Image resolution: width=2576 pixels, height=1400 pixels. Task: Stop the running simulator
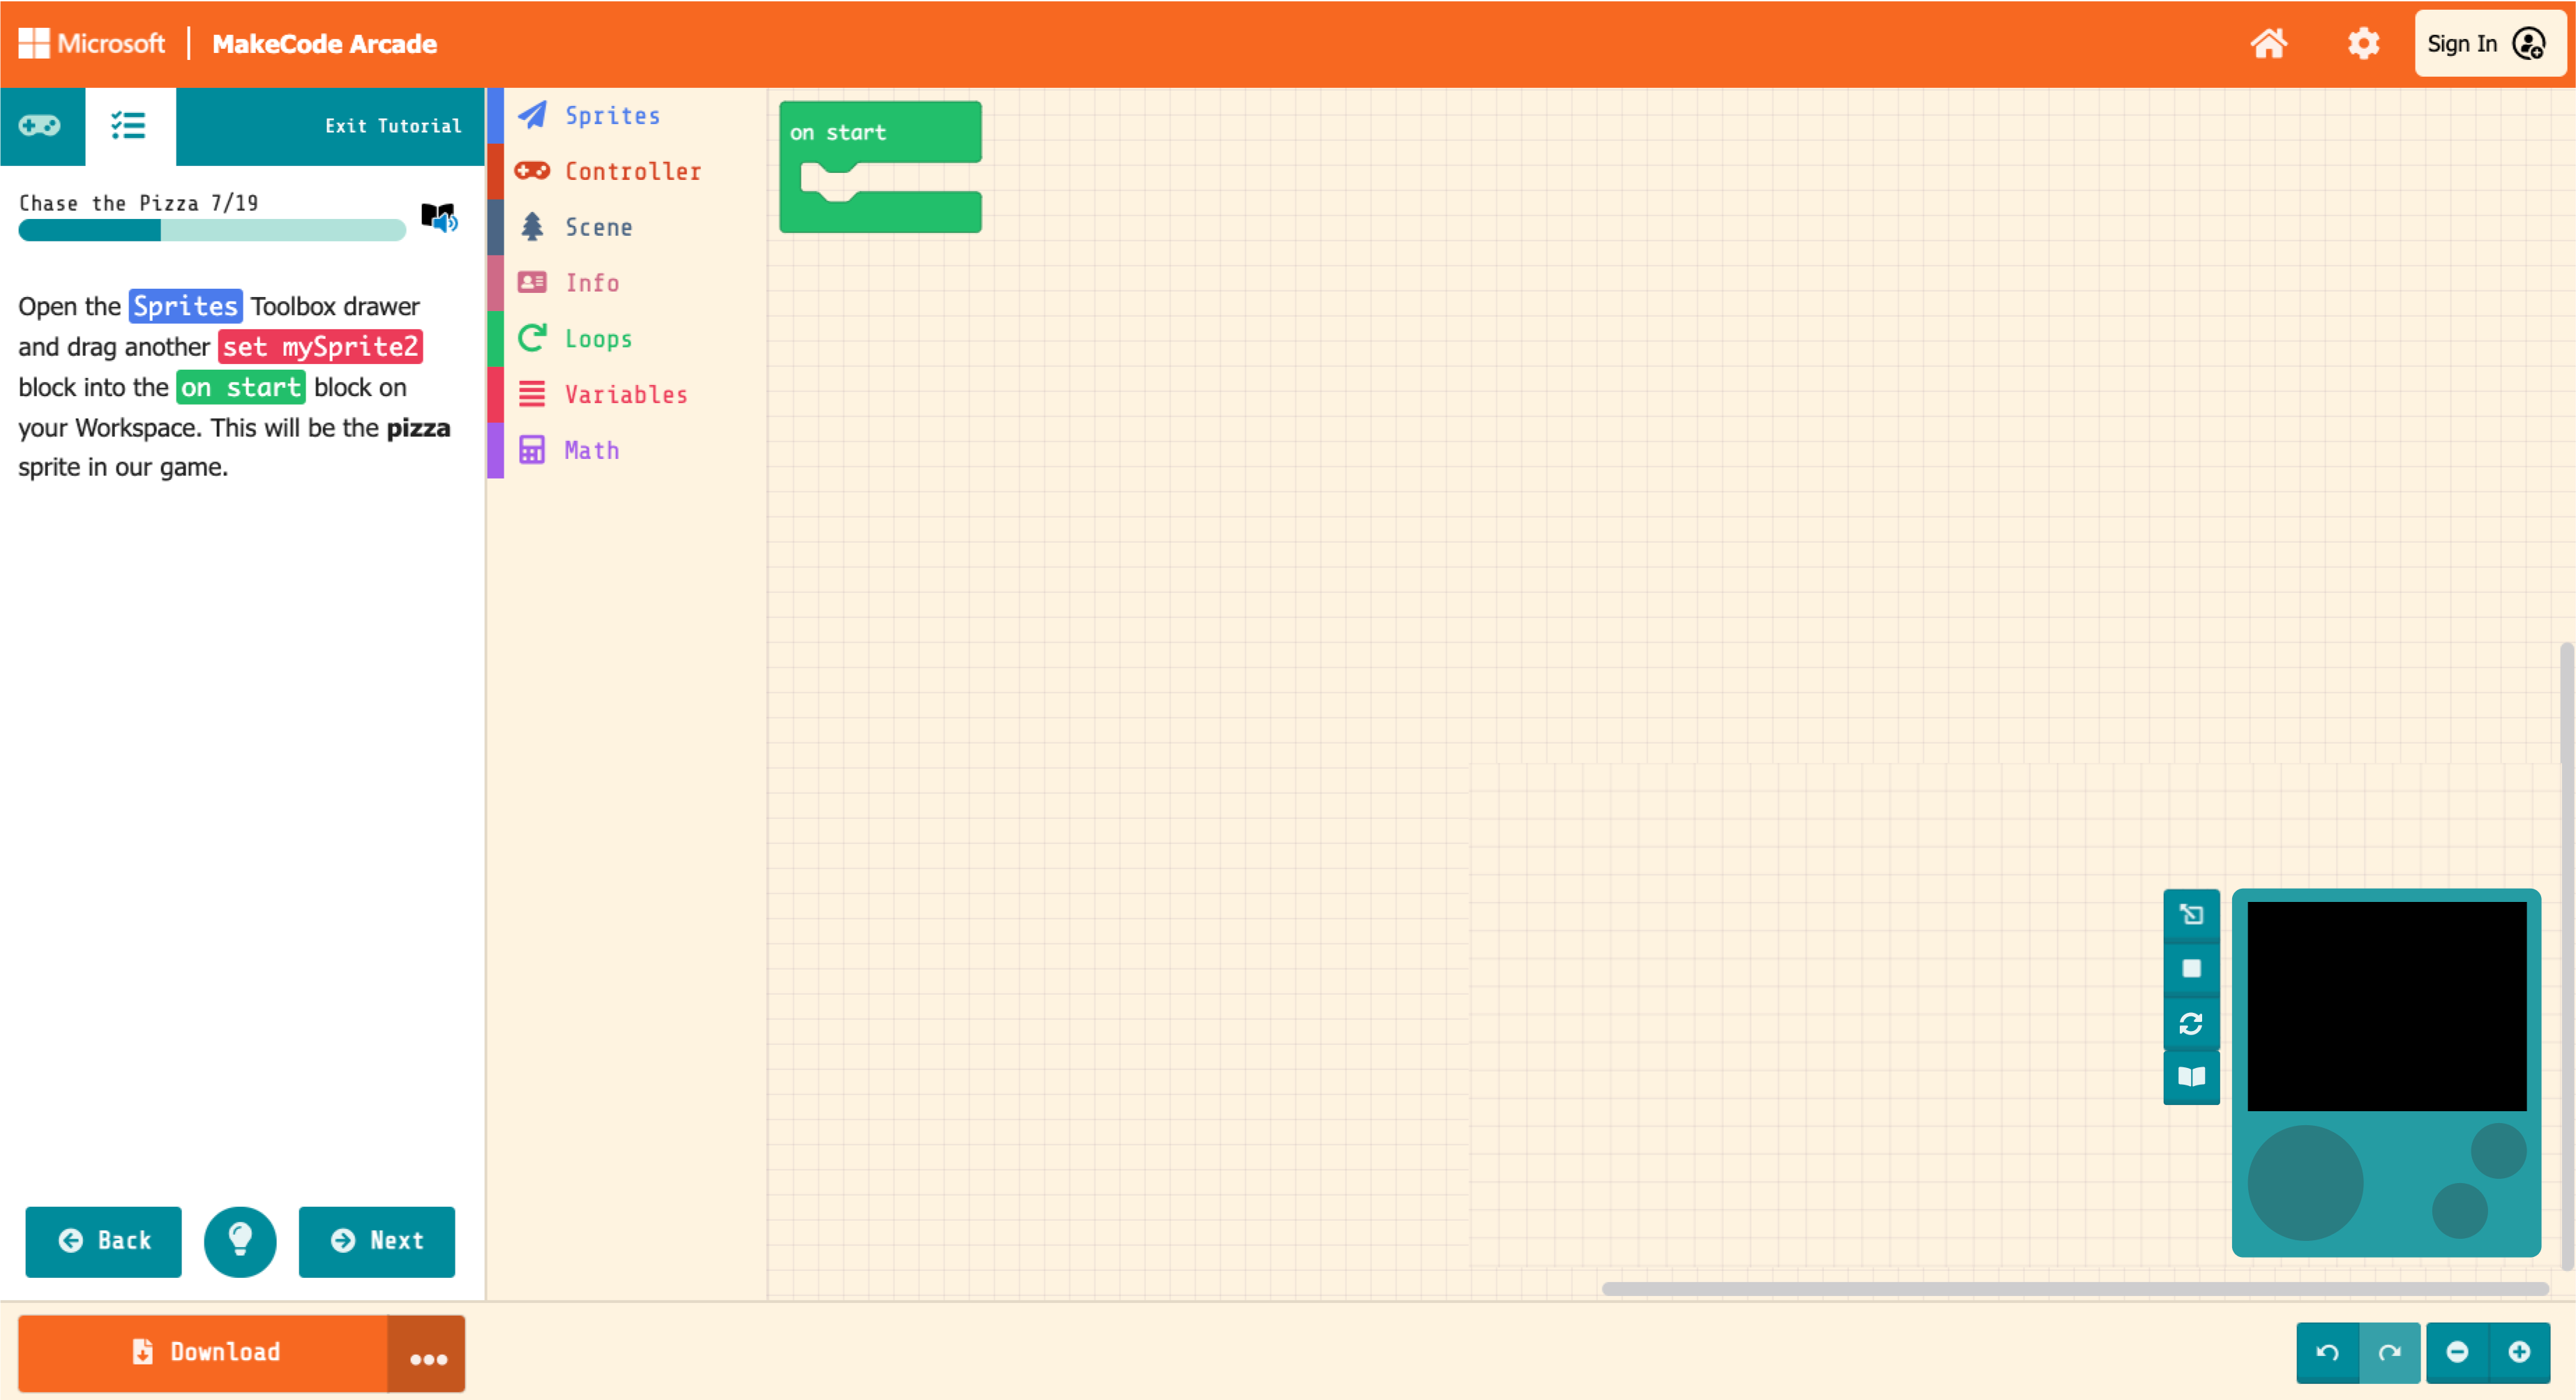click(x=2191, y=968)
